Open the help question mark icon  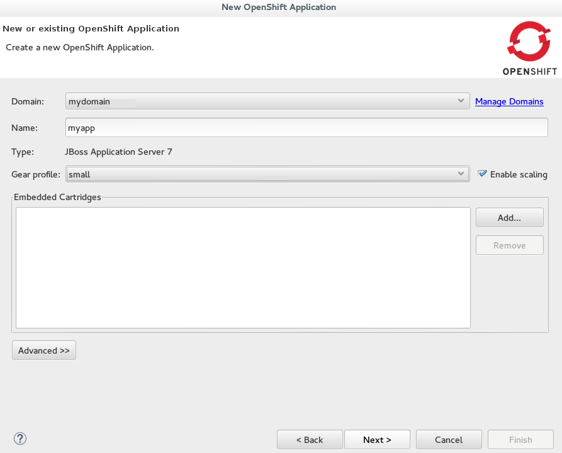point(20,439)
